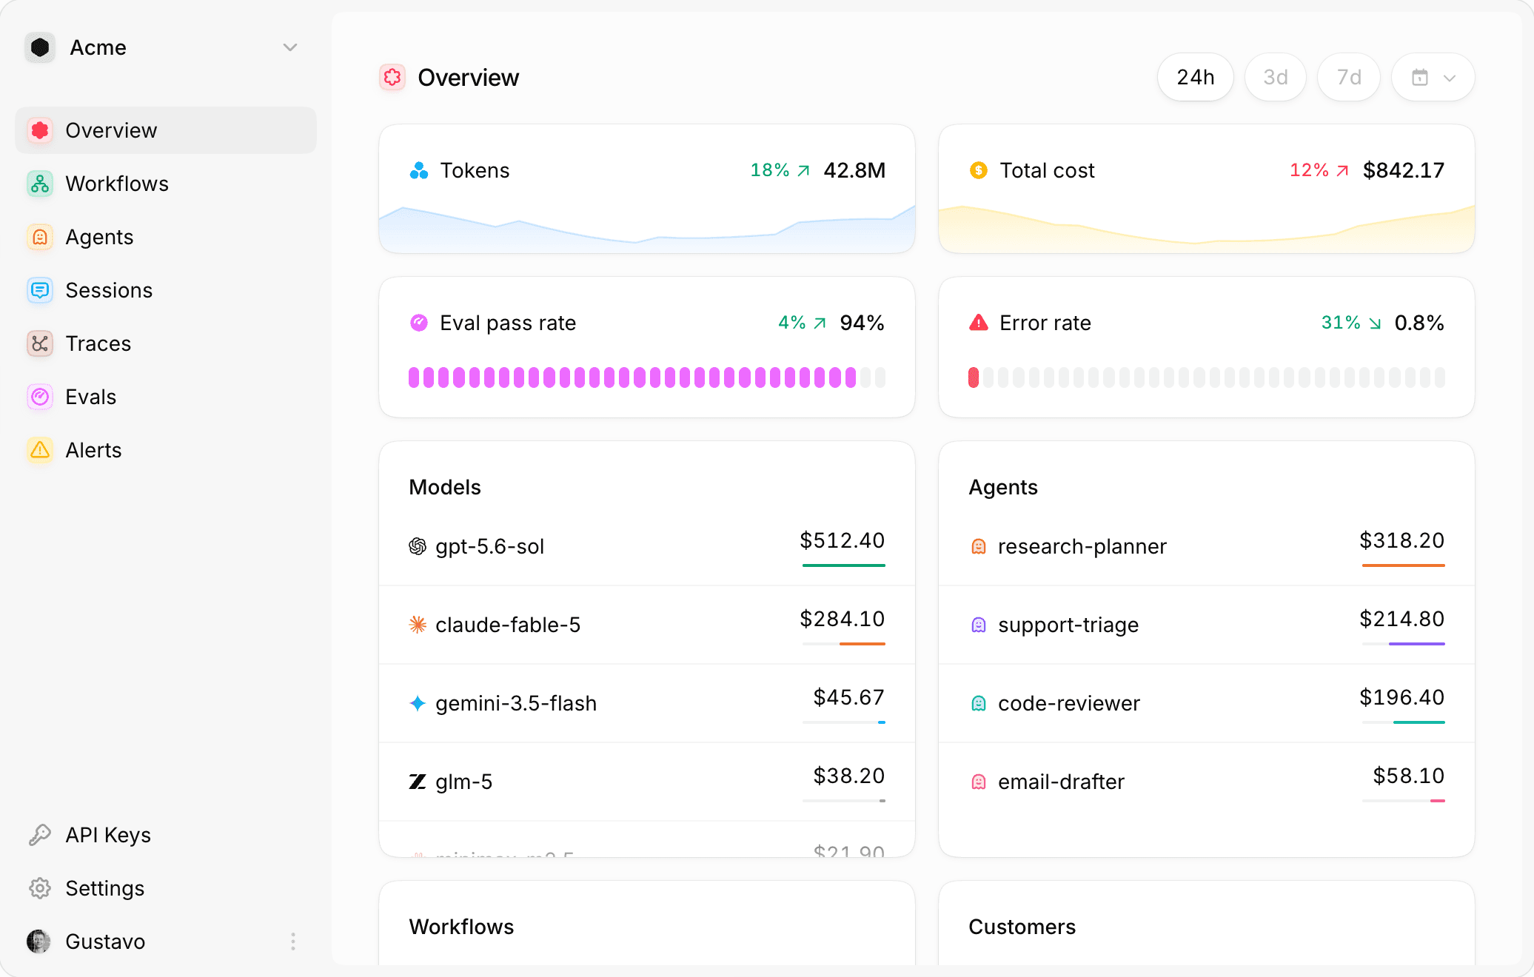Viewport: 1534px width, 977px height.
Task: Select the 24h time range
Action: [x=1196, y=77]
